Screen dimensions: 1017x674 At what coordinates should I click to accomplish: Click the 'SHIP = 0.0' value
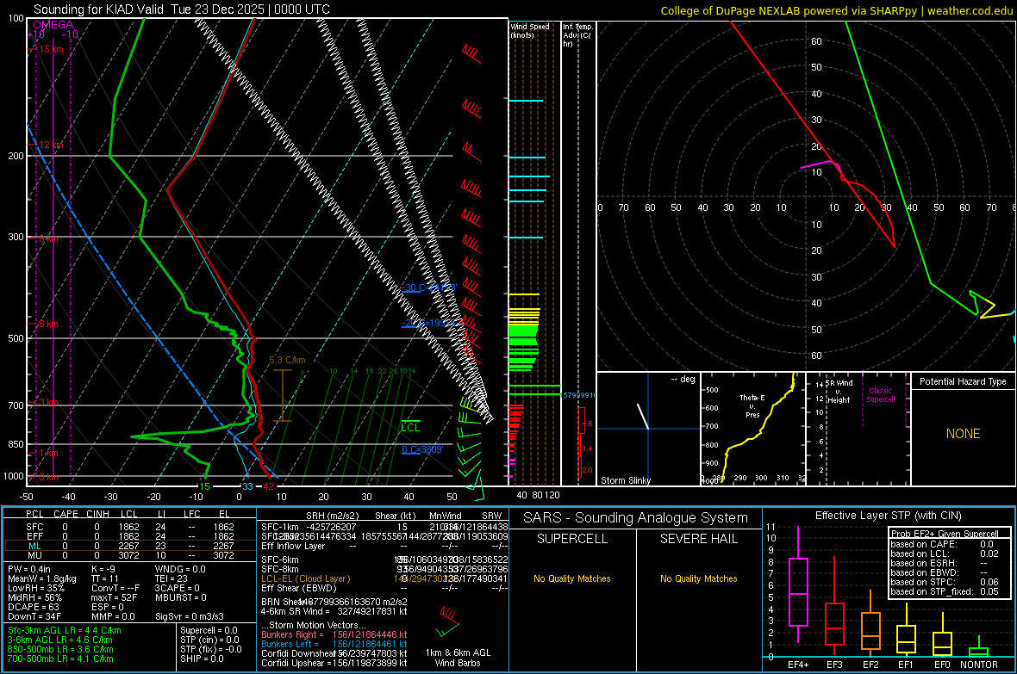(x=202, y=659)
